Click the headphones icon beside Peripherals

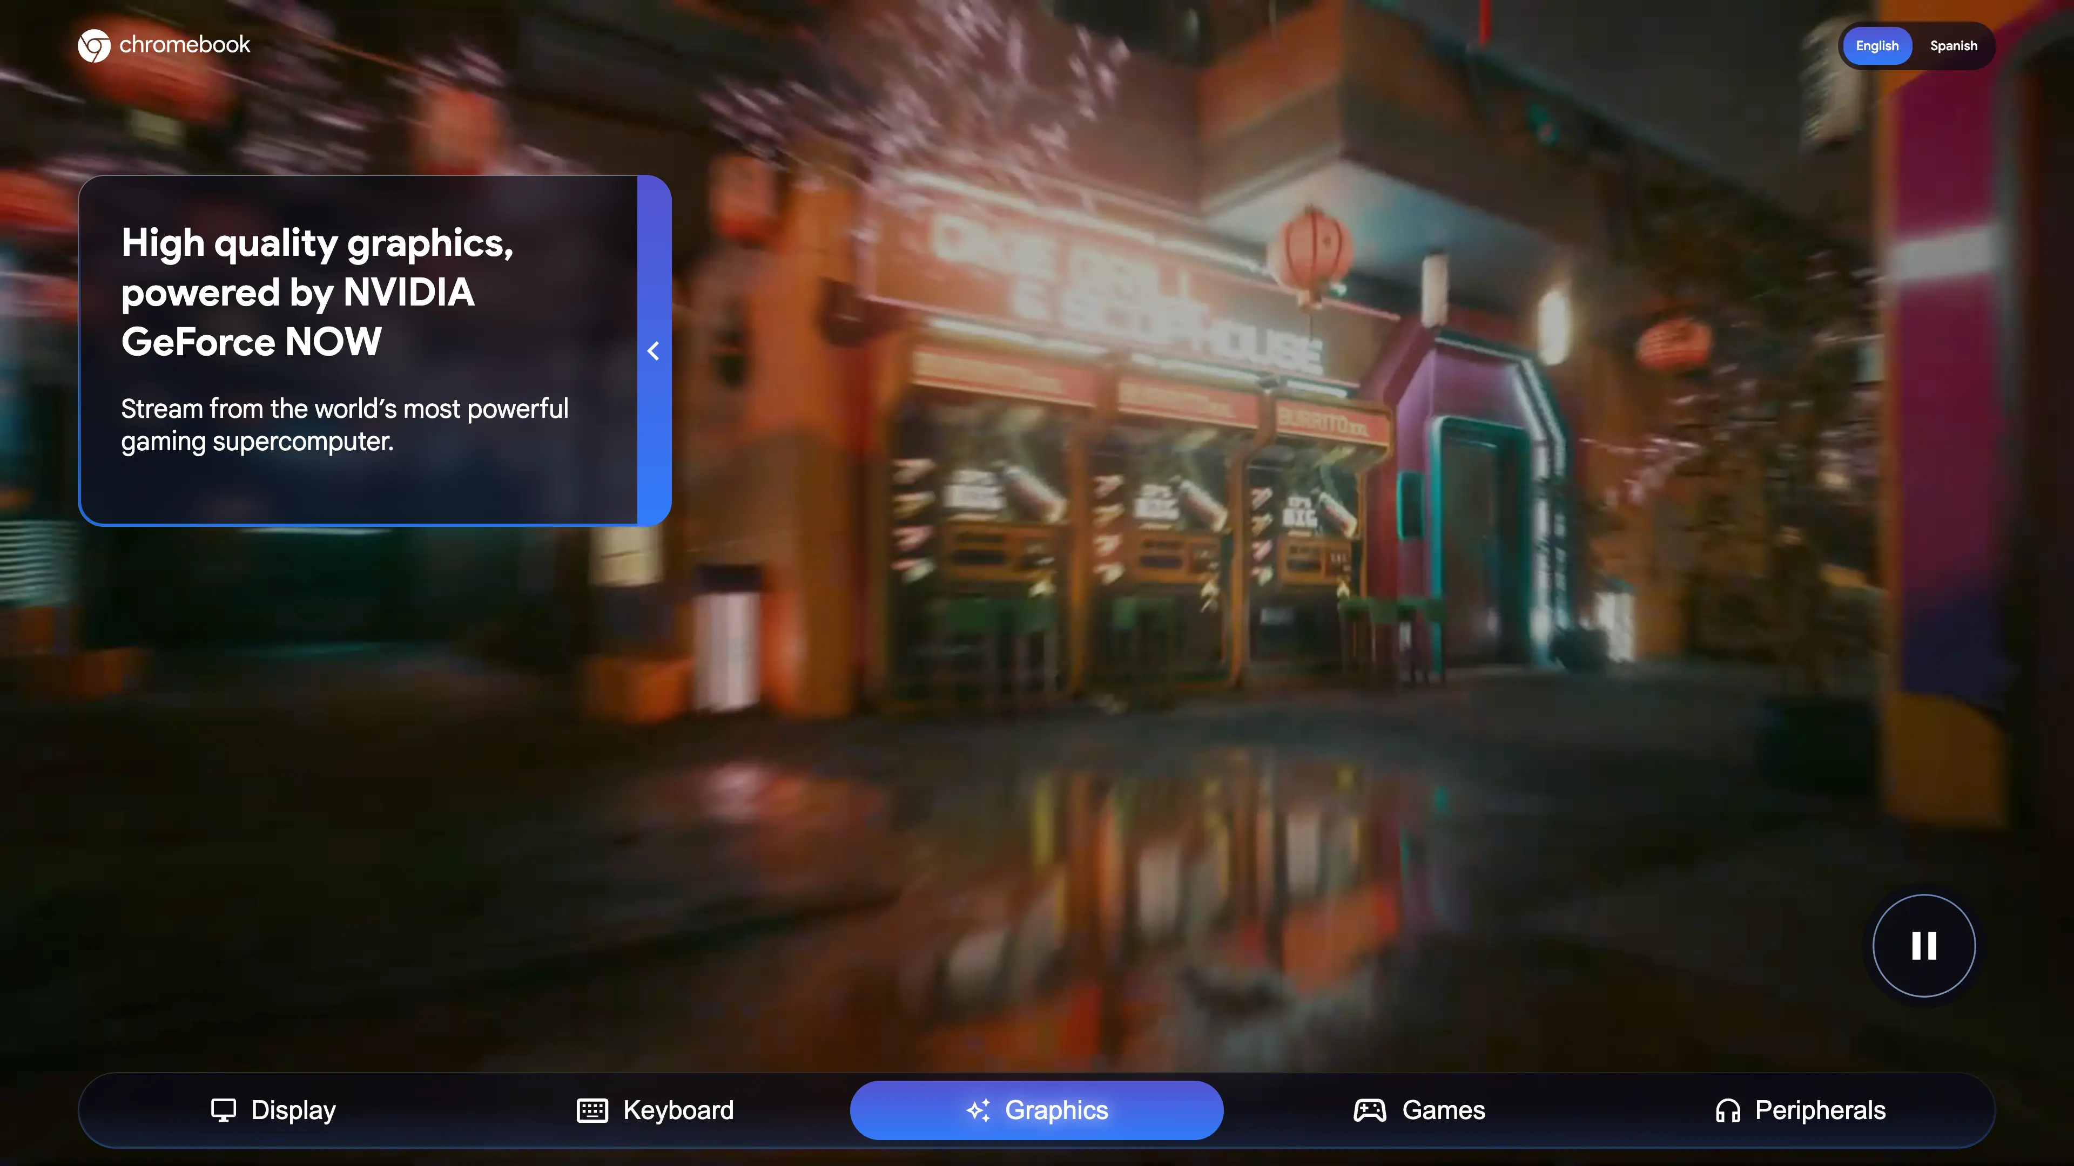1728,1110
